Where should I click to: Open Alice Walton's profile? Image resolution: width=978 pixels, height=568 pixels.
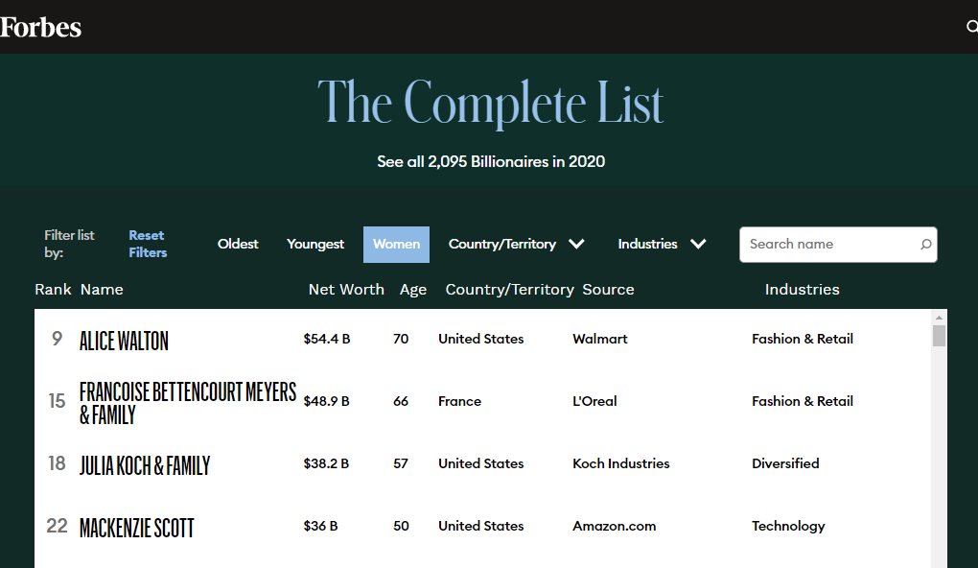(x=124, y=341)
